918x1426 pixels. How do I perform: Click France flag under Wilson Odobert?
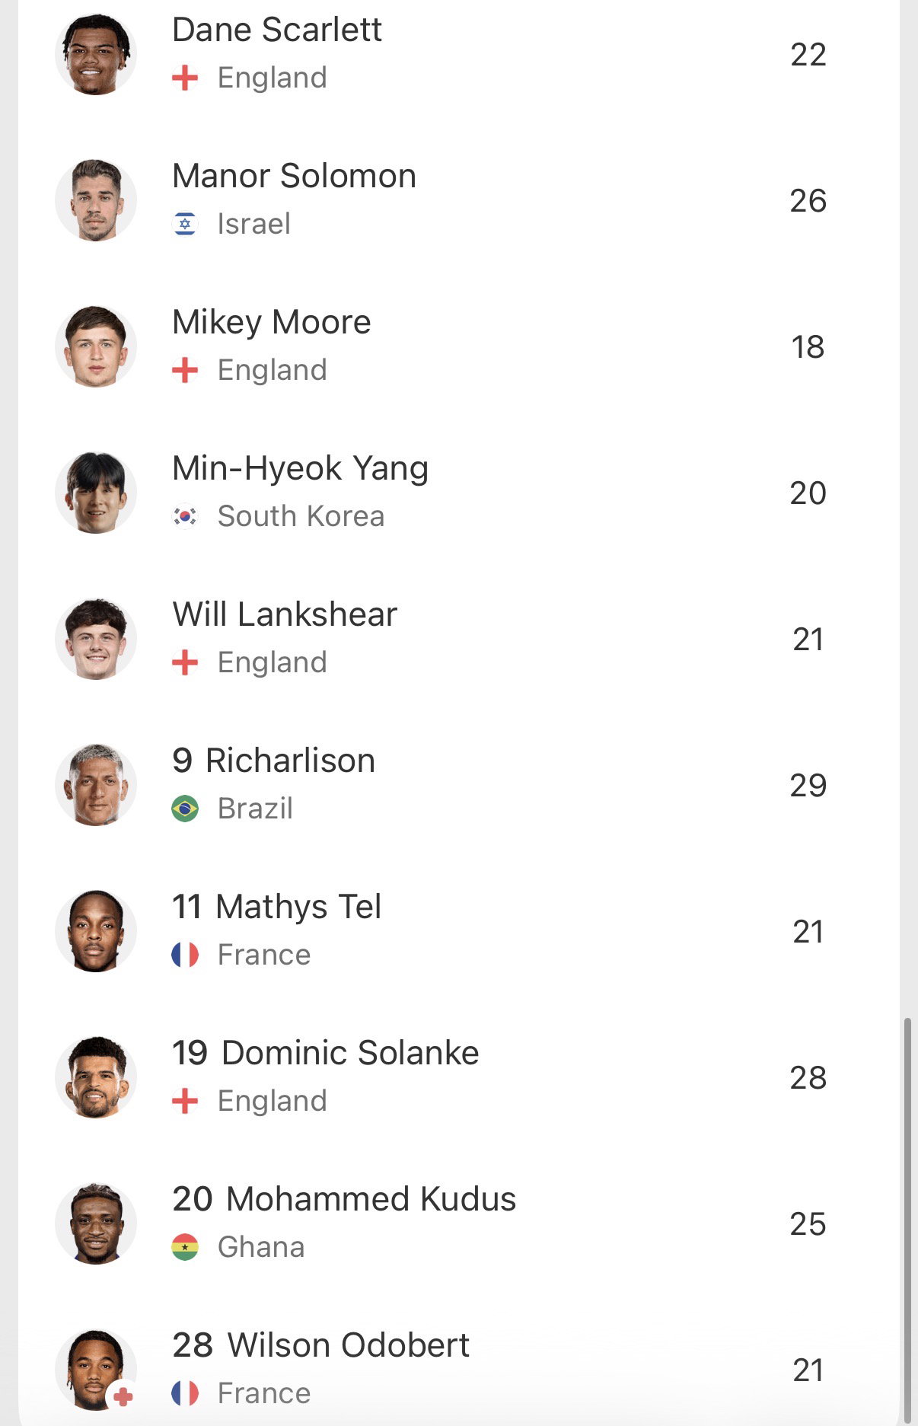pyautogui.click(x=185, y=1393)
